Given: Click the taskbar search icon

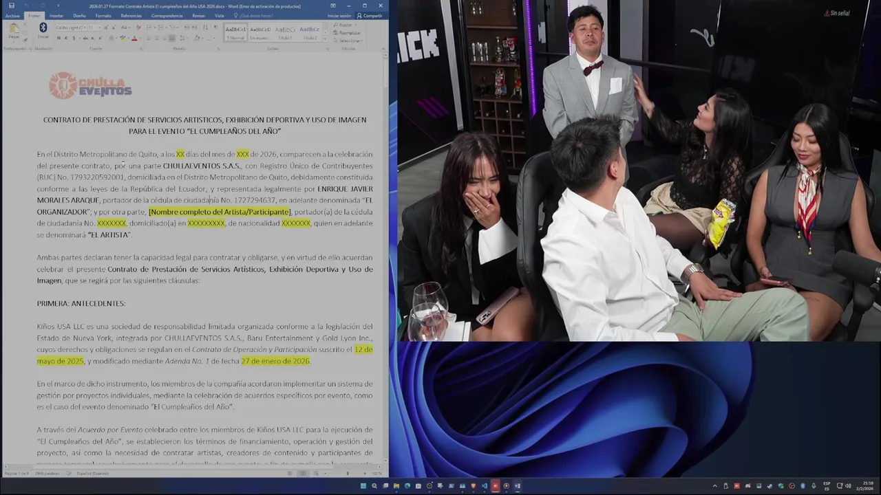Looking at the screenshot, I should [x=374, y=486].
